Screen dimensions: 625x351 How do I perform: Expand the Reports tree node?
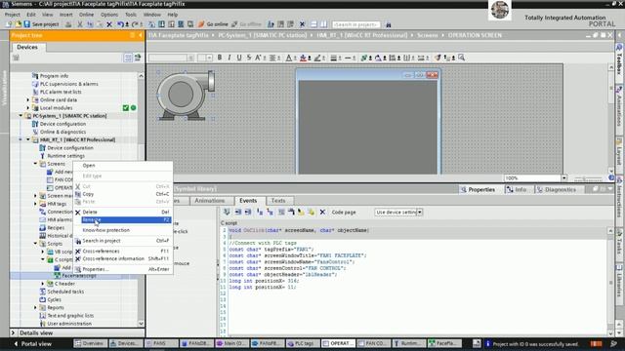click(35, 308)
